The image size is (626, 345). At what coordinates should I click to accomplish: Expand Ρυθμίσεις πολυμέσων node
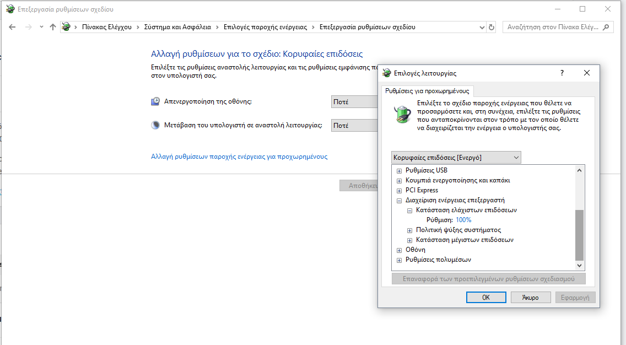pos(399,260)
